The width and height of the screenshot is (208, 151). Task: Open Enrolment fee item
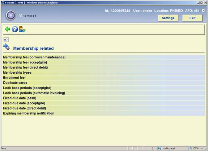pos(104,78)
